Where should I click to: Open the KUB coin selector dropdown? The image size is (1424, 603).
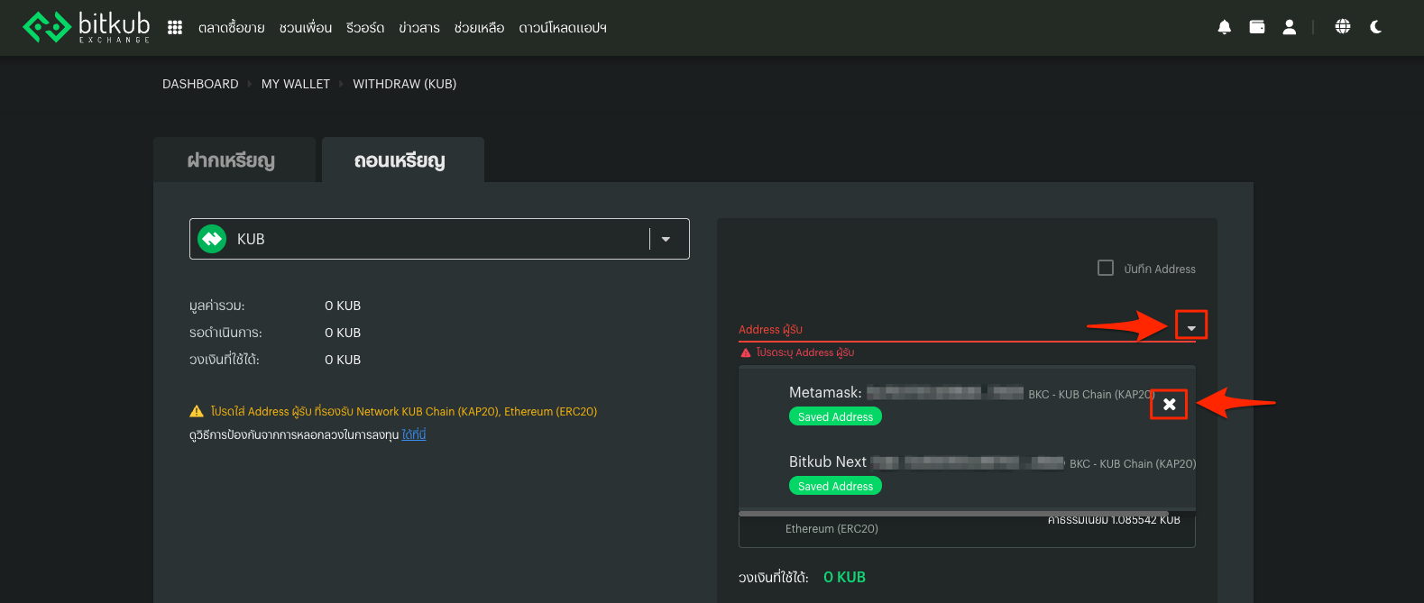point(439,239)
